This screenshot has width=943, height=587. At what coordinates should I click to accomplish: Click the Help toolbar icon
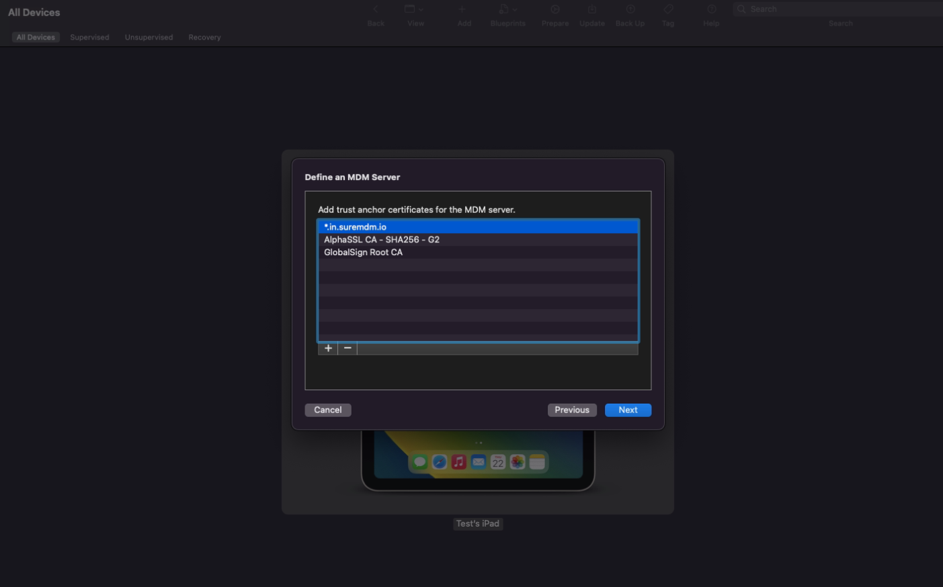pyautogui.click(x=712, y=9)
